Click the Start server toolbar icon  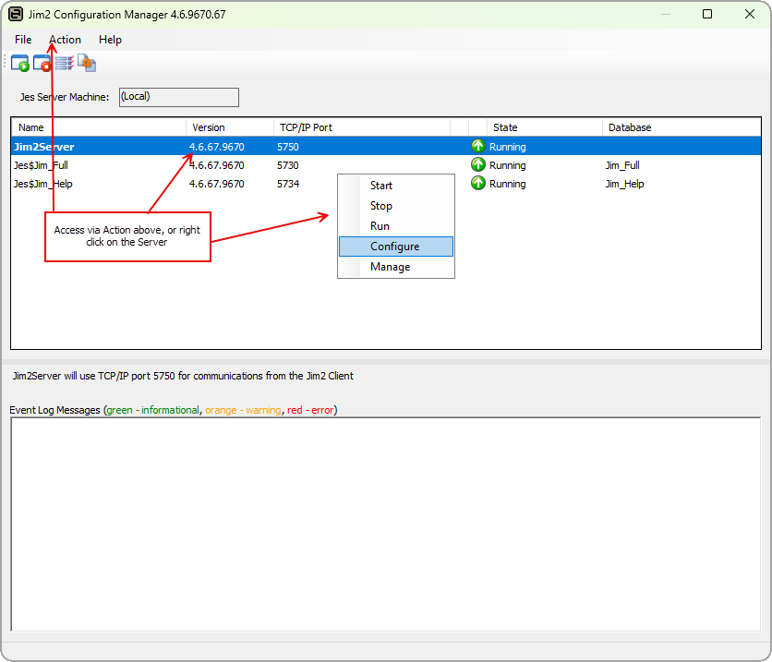click(x=19, y=64)
